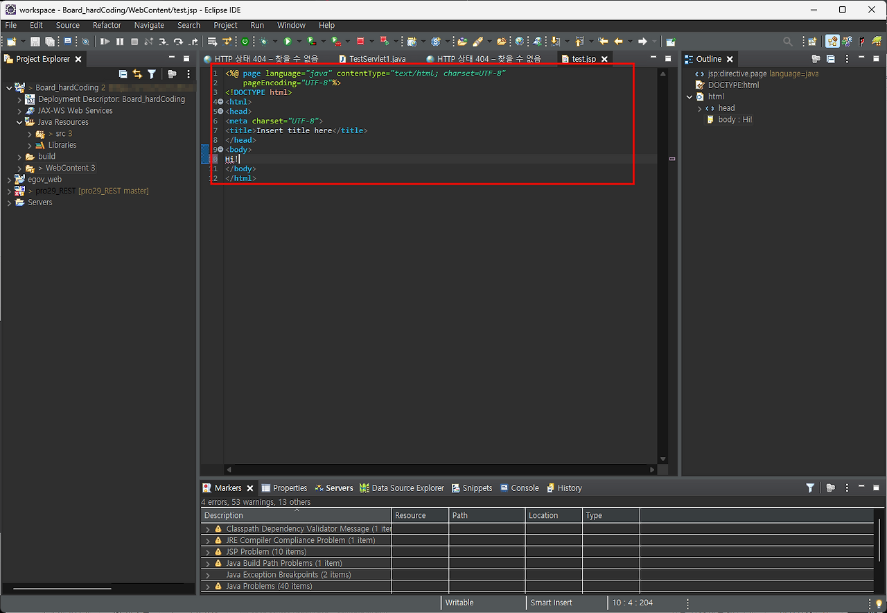Select the head element in Outline

(726, 108)
